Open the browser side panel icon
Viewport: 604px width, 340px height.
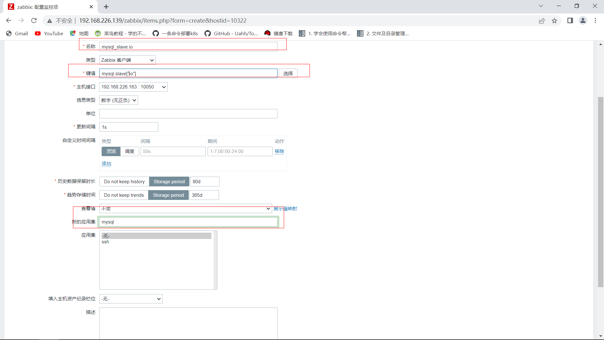click(x=570, y=21)
